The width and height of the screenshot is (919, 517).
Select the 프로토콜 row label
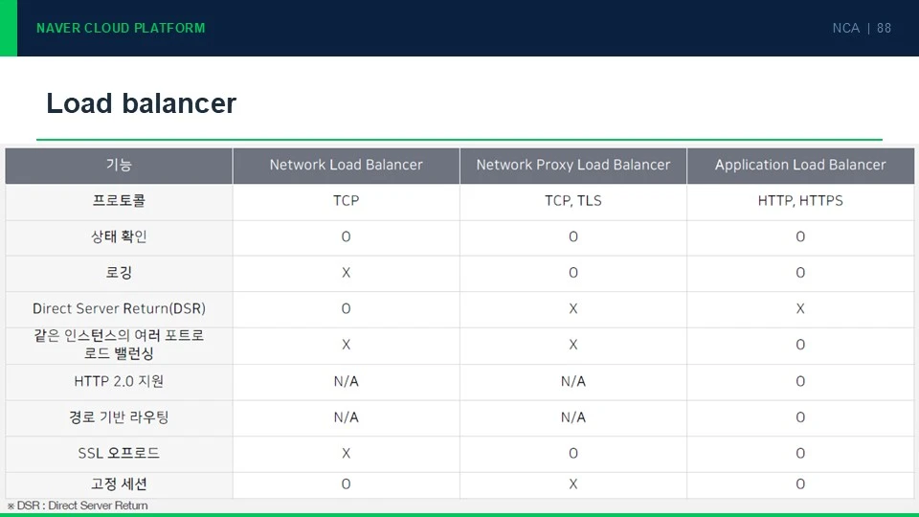point(119,200)
